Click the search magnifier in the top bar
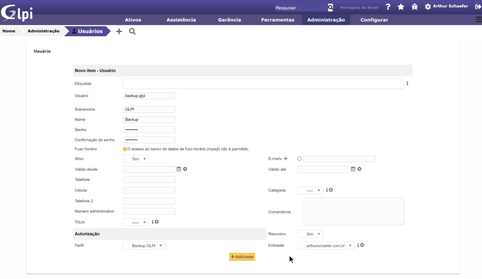482x279 pixels. (330, 8)
